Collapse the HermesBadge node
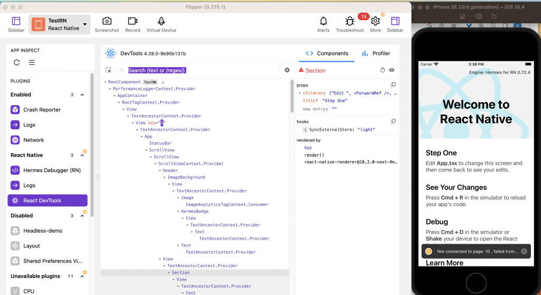Screen dimensions: 541x295 (178, 211)
